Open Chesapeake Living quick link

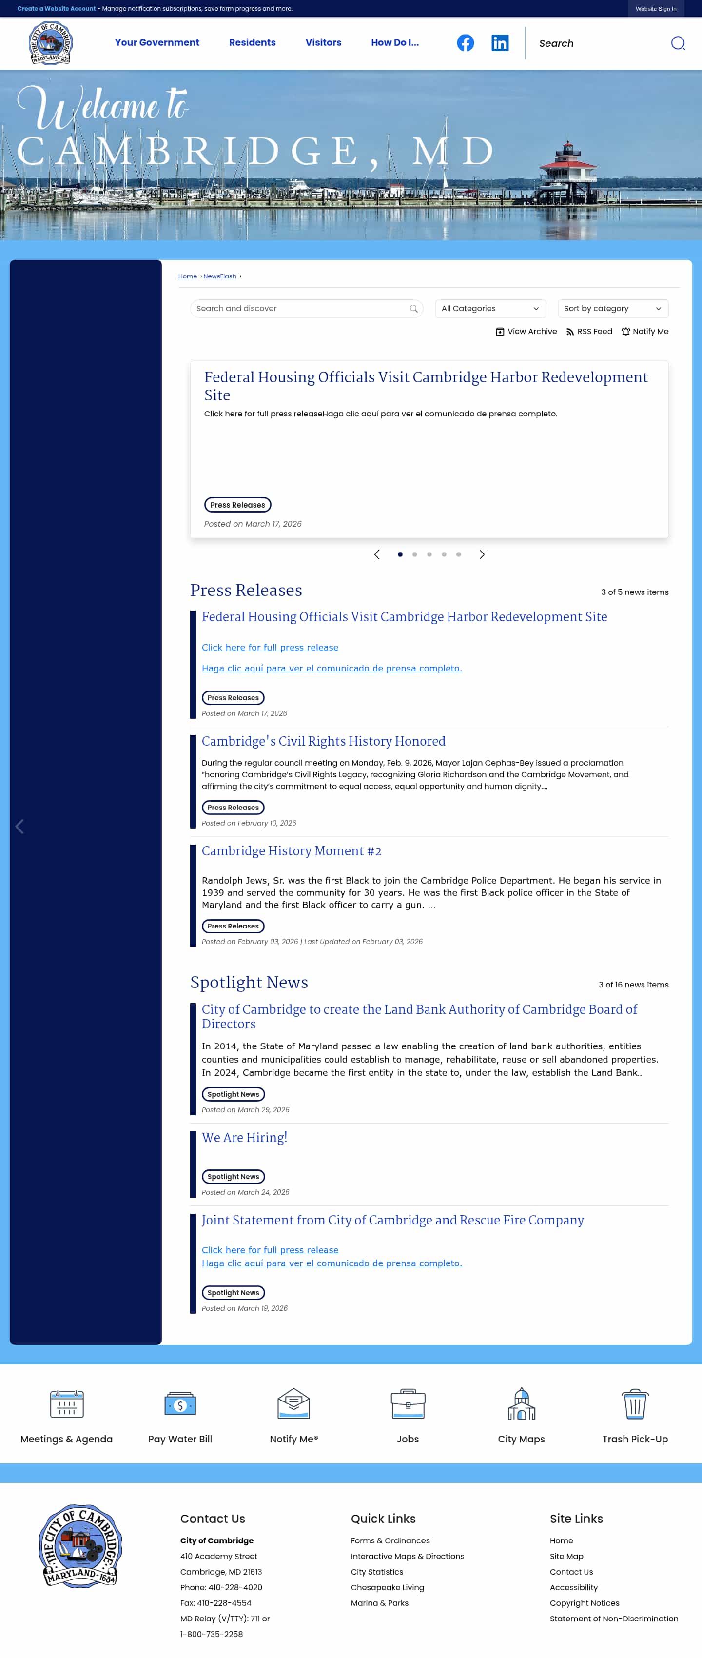click(x=388, y=1587)
